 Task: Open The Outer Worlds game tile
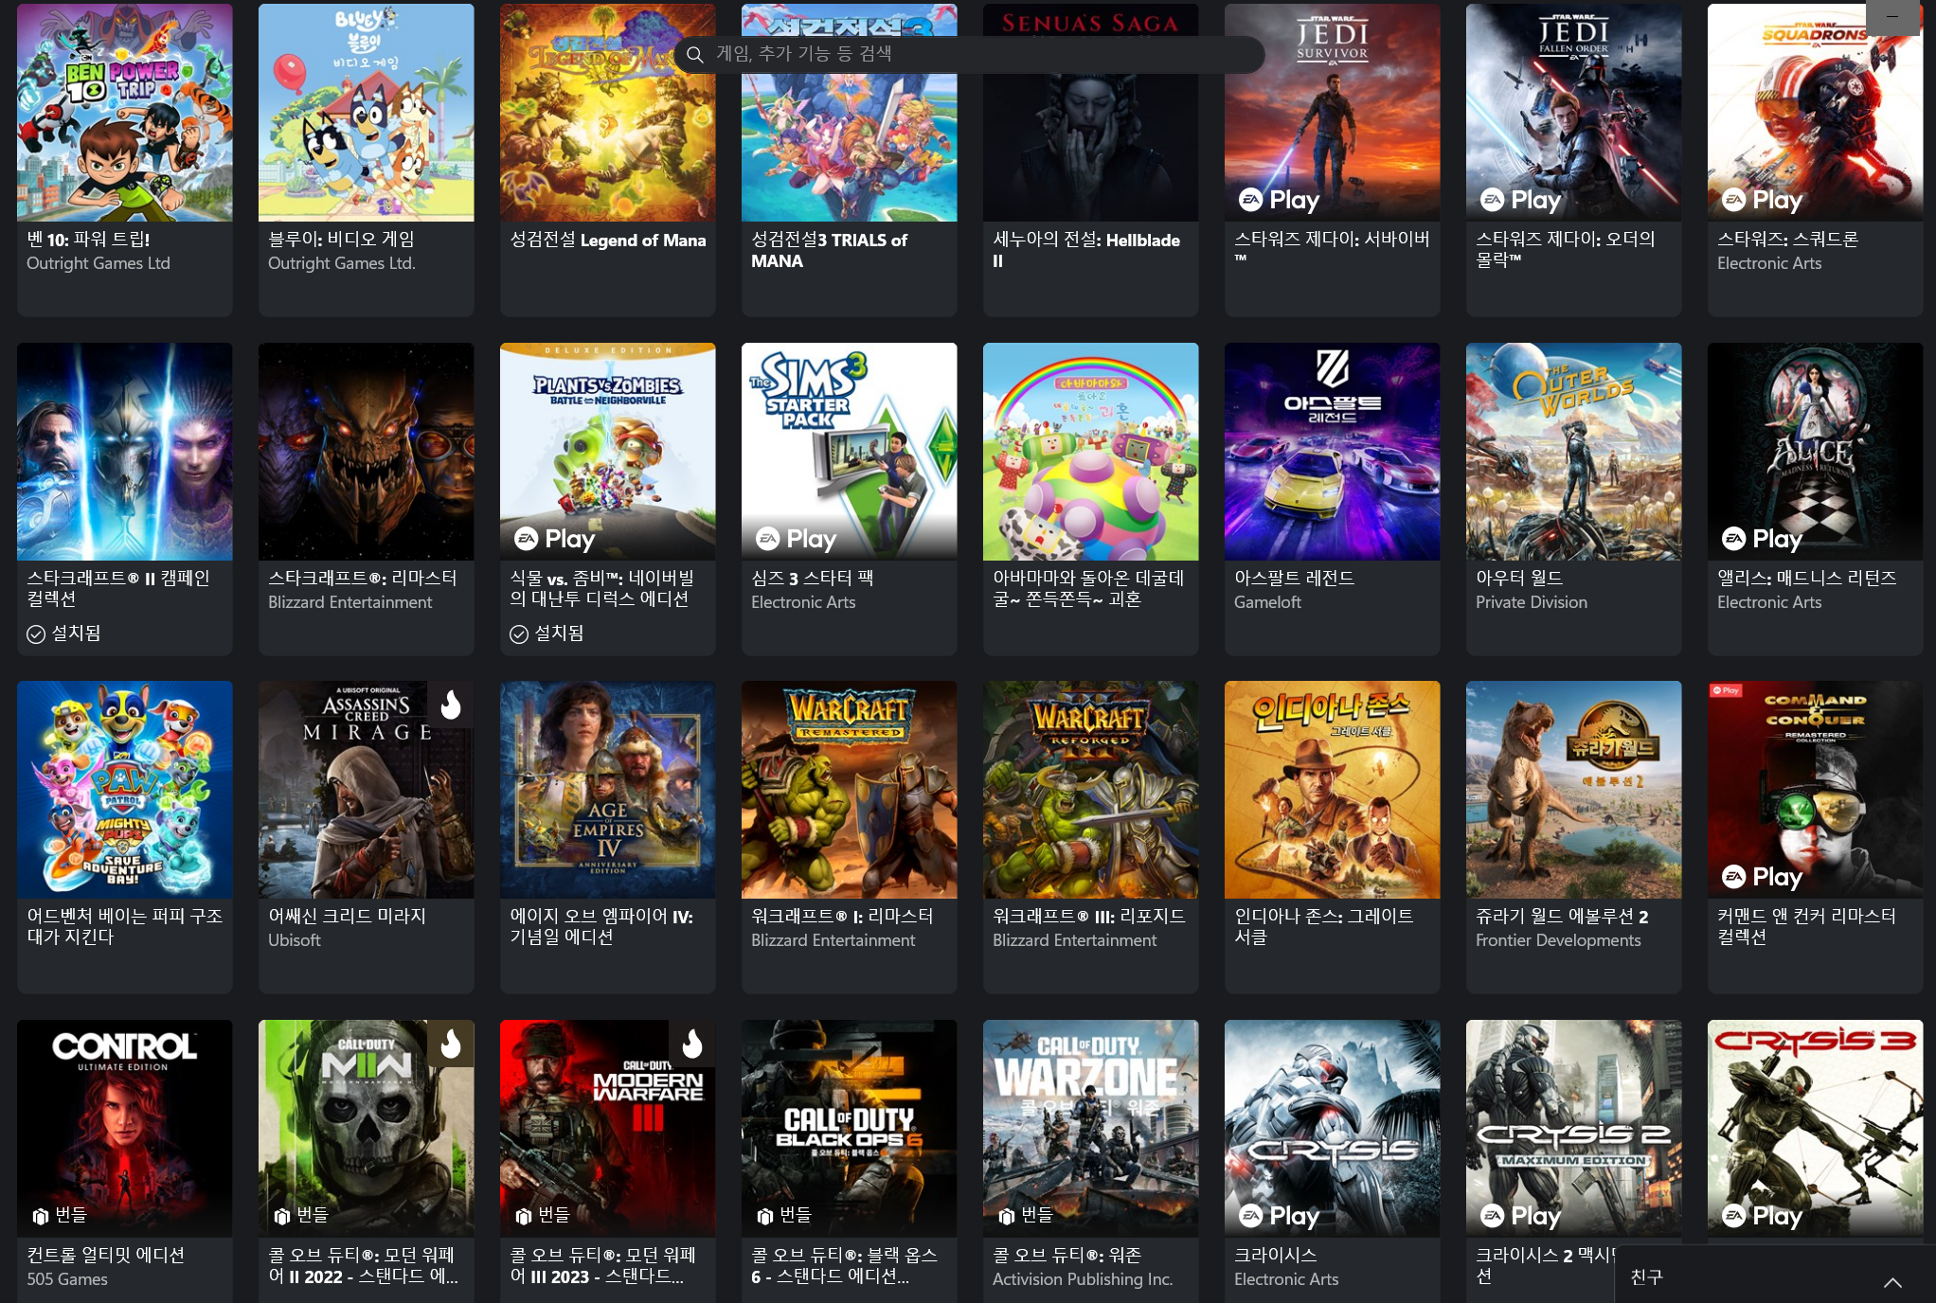tap(1573, 451)
